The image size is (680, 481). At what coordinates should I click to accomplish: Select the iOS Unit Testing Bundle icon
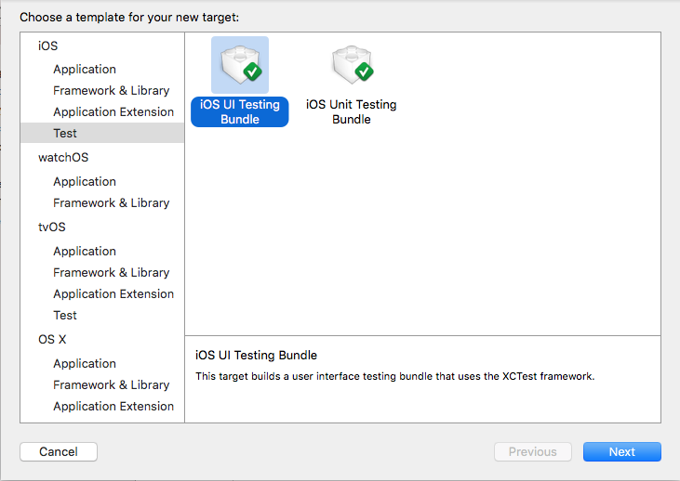click(352, 65)
